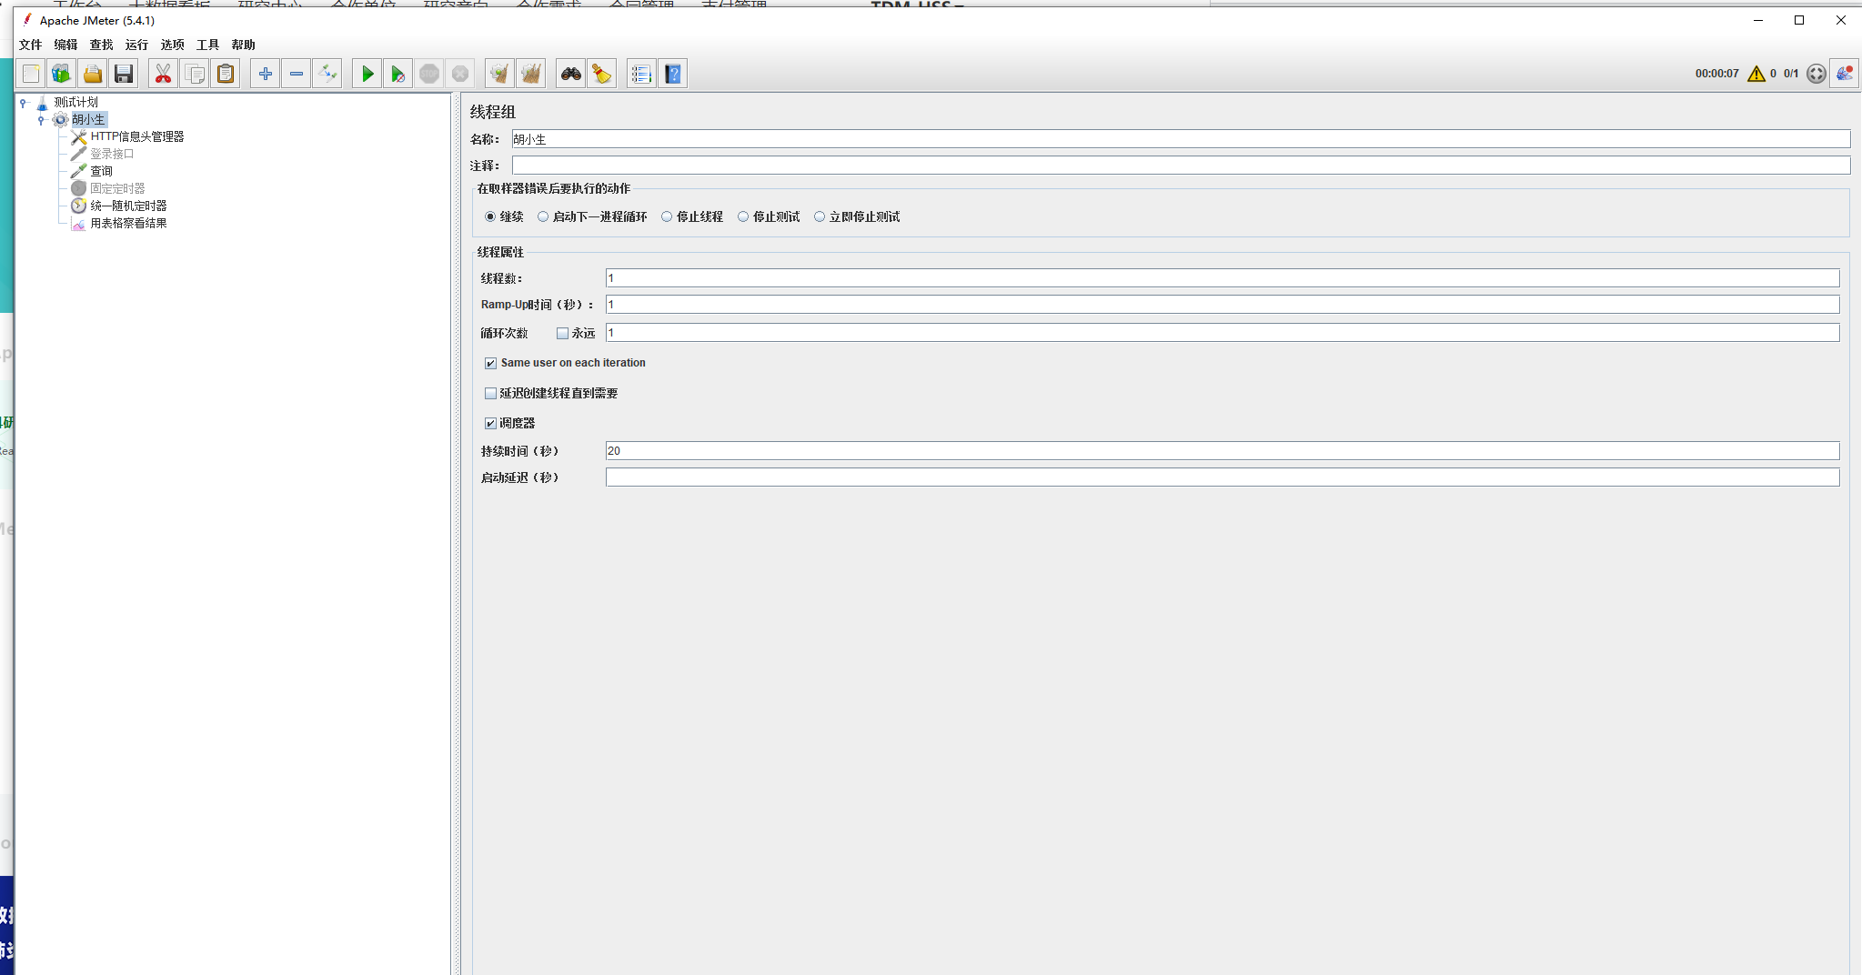Clear results with the single broom icon
The image size is (1862, 975).
tap(499, 74)
